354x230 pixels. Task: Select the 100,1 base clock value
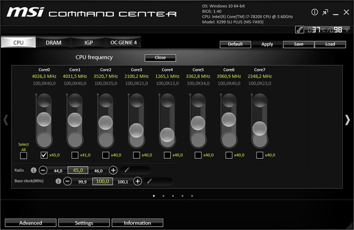[x=122, y=182]
